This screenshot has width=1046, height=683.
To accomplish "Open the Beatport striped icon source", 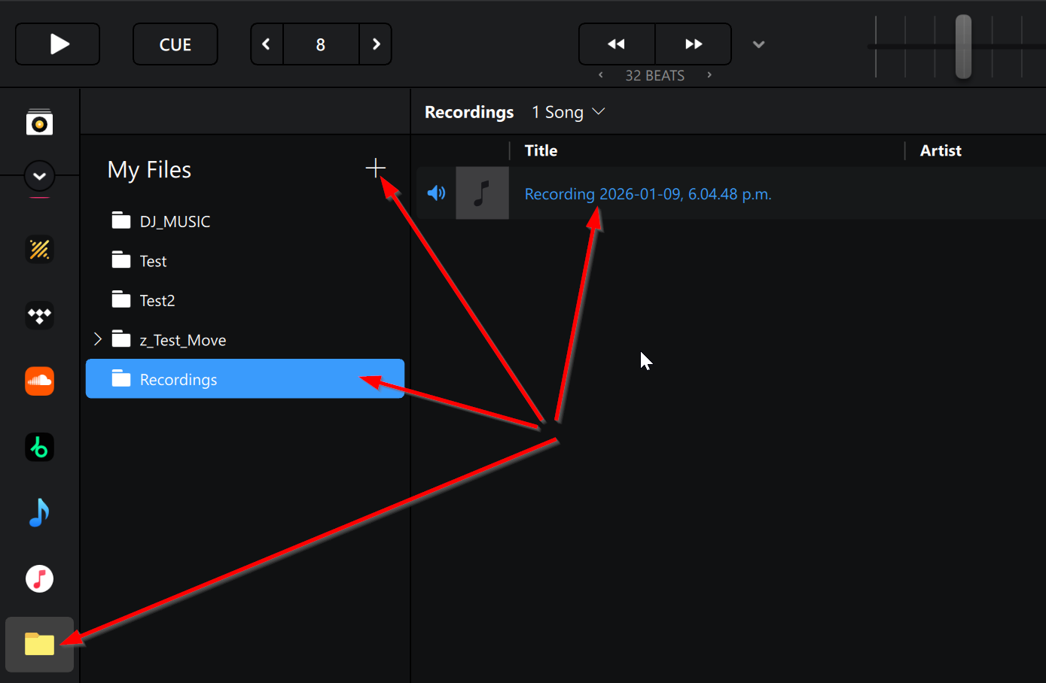I will 39,250.
